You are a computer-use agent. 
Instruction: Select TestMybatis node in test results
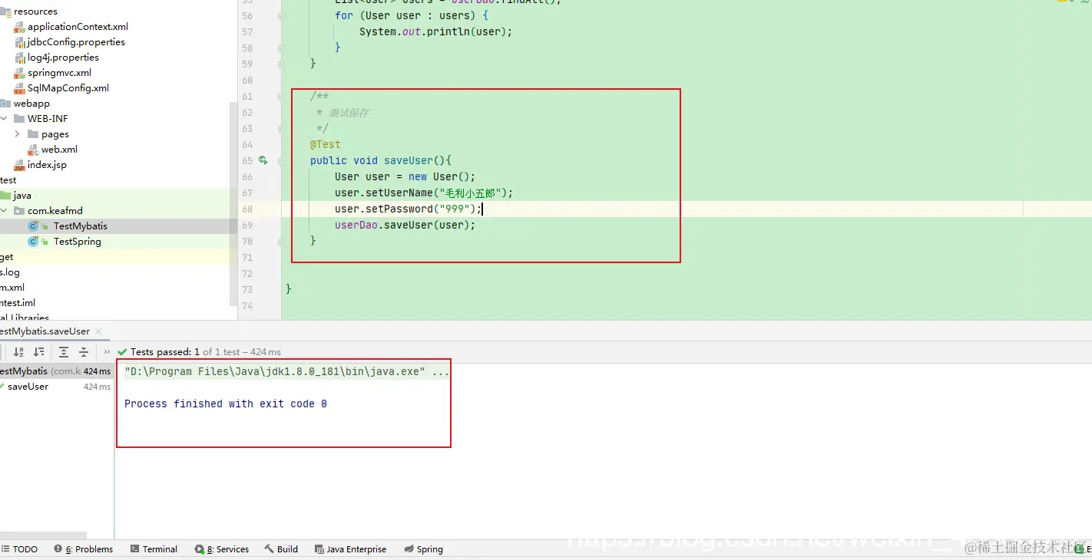point(24,371)
